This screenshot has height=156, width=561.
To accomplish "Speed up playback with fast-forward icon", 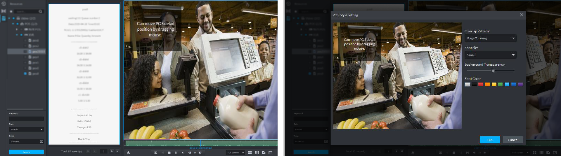I will [200, 153].
